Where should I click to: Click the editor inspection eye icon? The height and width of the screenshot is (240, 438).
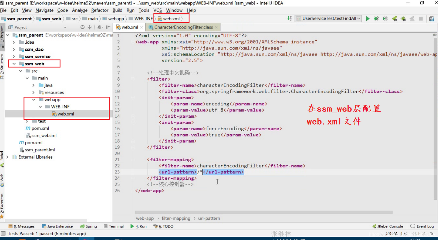point(434,35)
